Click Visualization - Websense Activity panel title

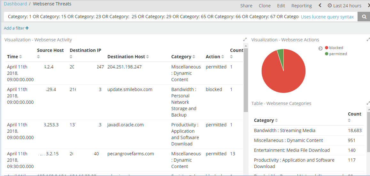pyautogui.click(x=38, y=40)
